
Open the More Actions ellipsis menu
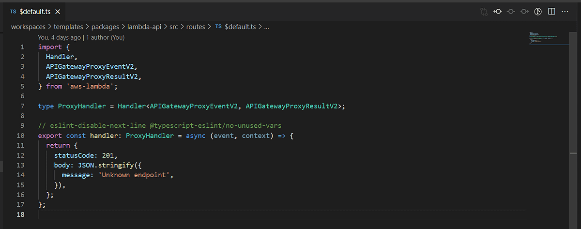(x=565, y=11)
